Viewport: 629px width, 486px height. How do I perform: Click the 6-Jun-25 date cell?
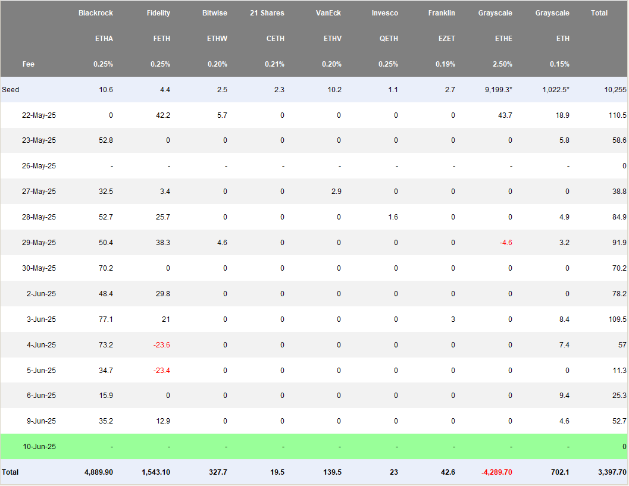(x=41, y=396)
